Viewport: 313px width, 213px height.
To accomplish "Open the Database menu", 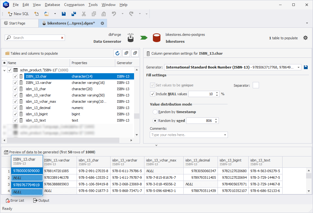I will pos(52,5).
